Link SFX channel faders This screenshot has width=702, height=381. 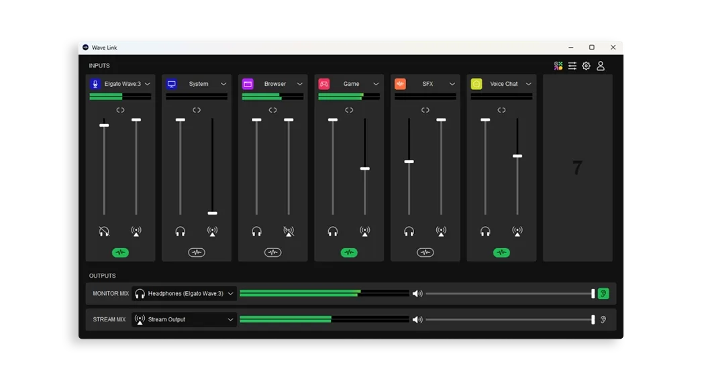tap(425, 110)
